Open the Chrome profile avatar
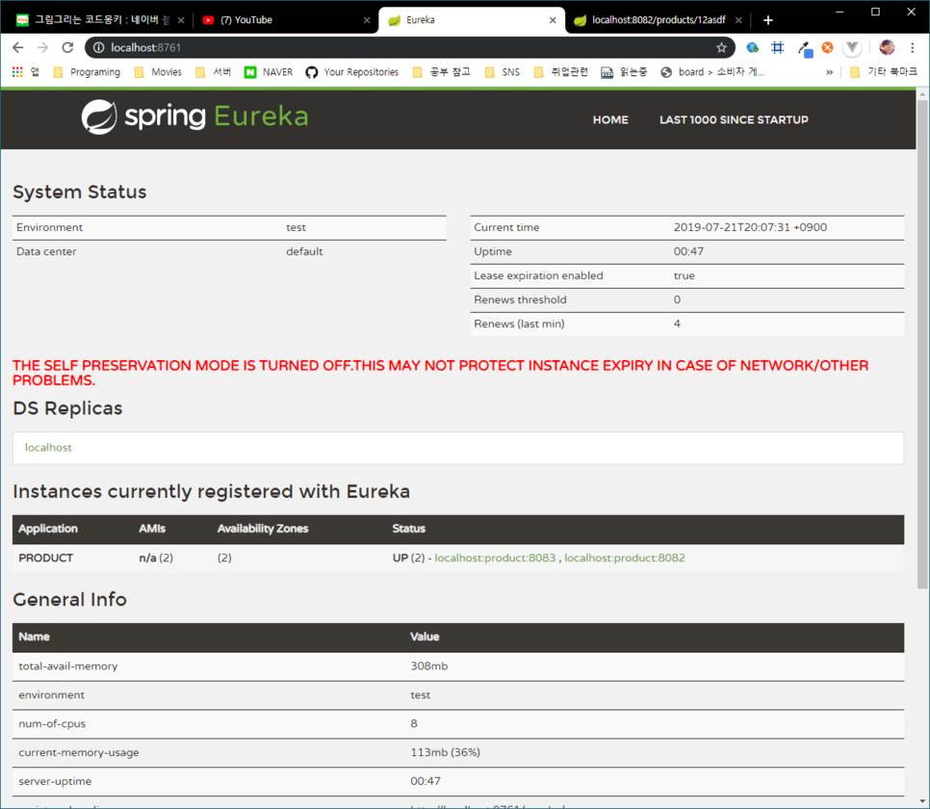Viewport: 930px width, 809px height. tap(888, 47)
